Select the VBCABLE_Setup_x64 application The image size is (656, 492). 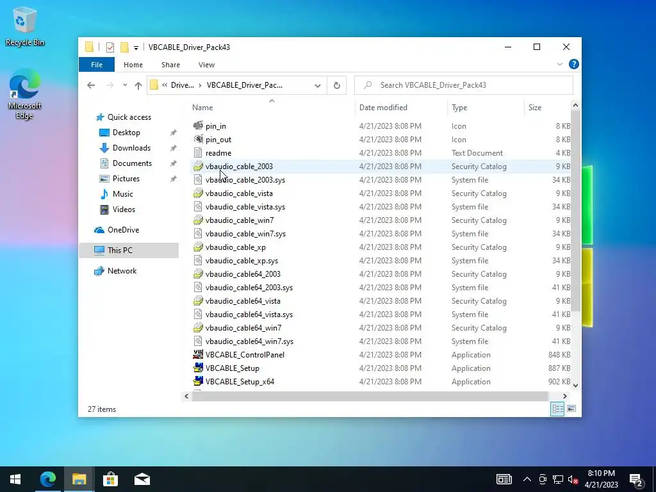(x=240, y=382)
